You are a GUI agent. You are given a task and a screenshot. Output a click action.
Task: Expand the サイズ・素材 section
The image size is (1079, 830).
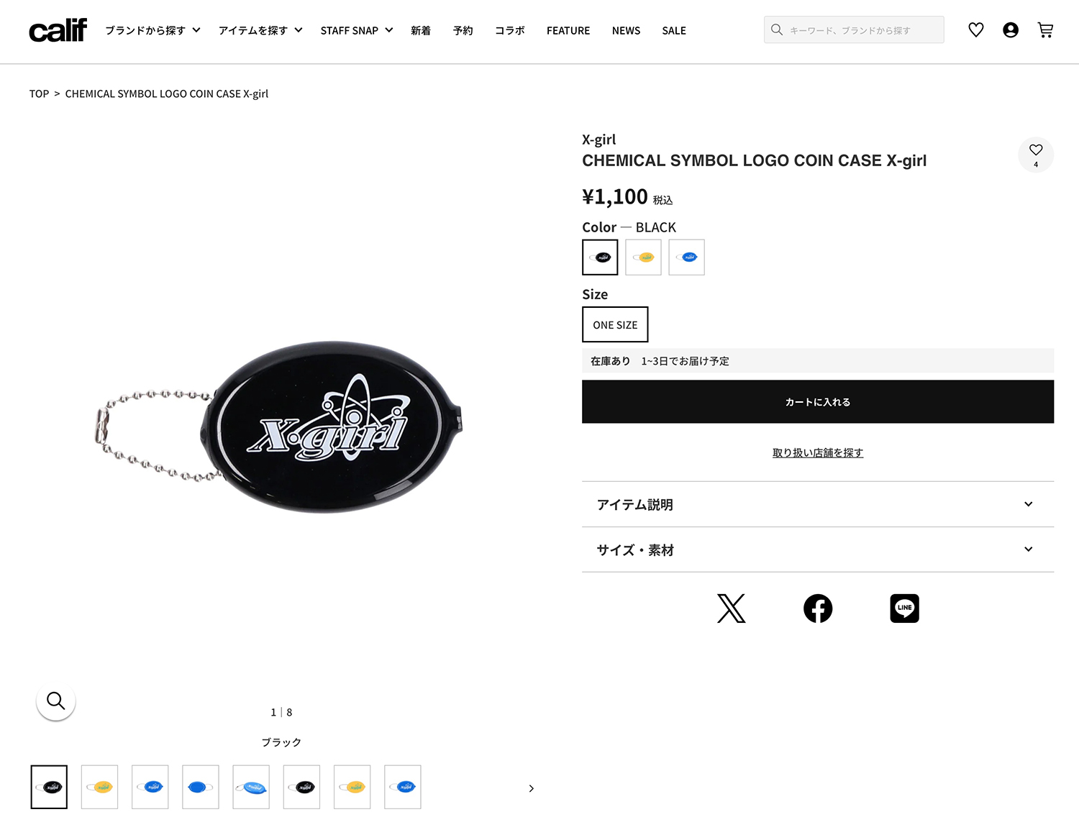point(817,549)
